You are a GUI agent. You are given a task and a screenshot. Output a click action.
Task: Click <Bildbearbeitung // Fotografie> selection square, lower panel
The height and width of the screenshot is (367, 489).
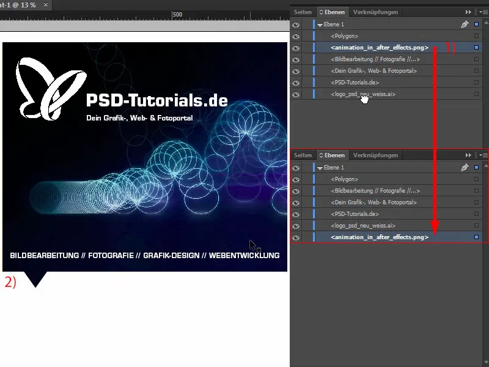tap(476, 191)
